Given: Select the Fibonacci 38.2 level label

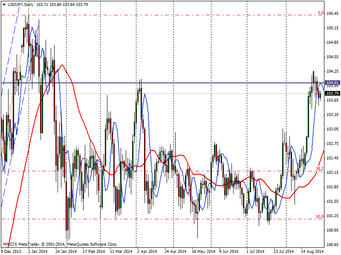Looking at the screenshot, I should [319, 168].
